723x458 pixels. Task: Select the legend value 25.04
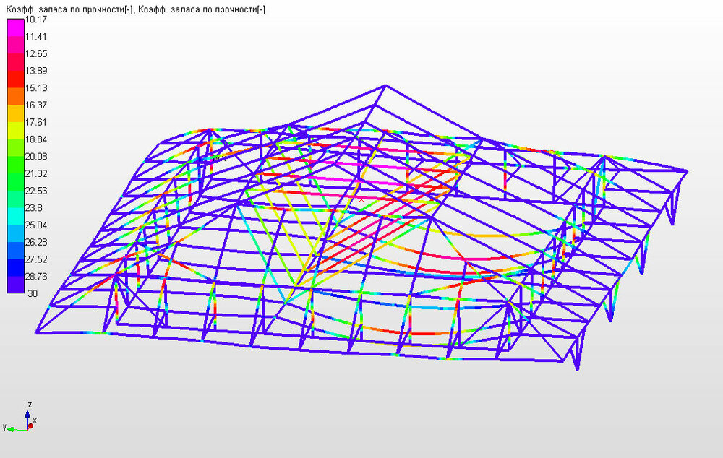click(36, 225)
